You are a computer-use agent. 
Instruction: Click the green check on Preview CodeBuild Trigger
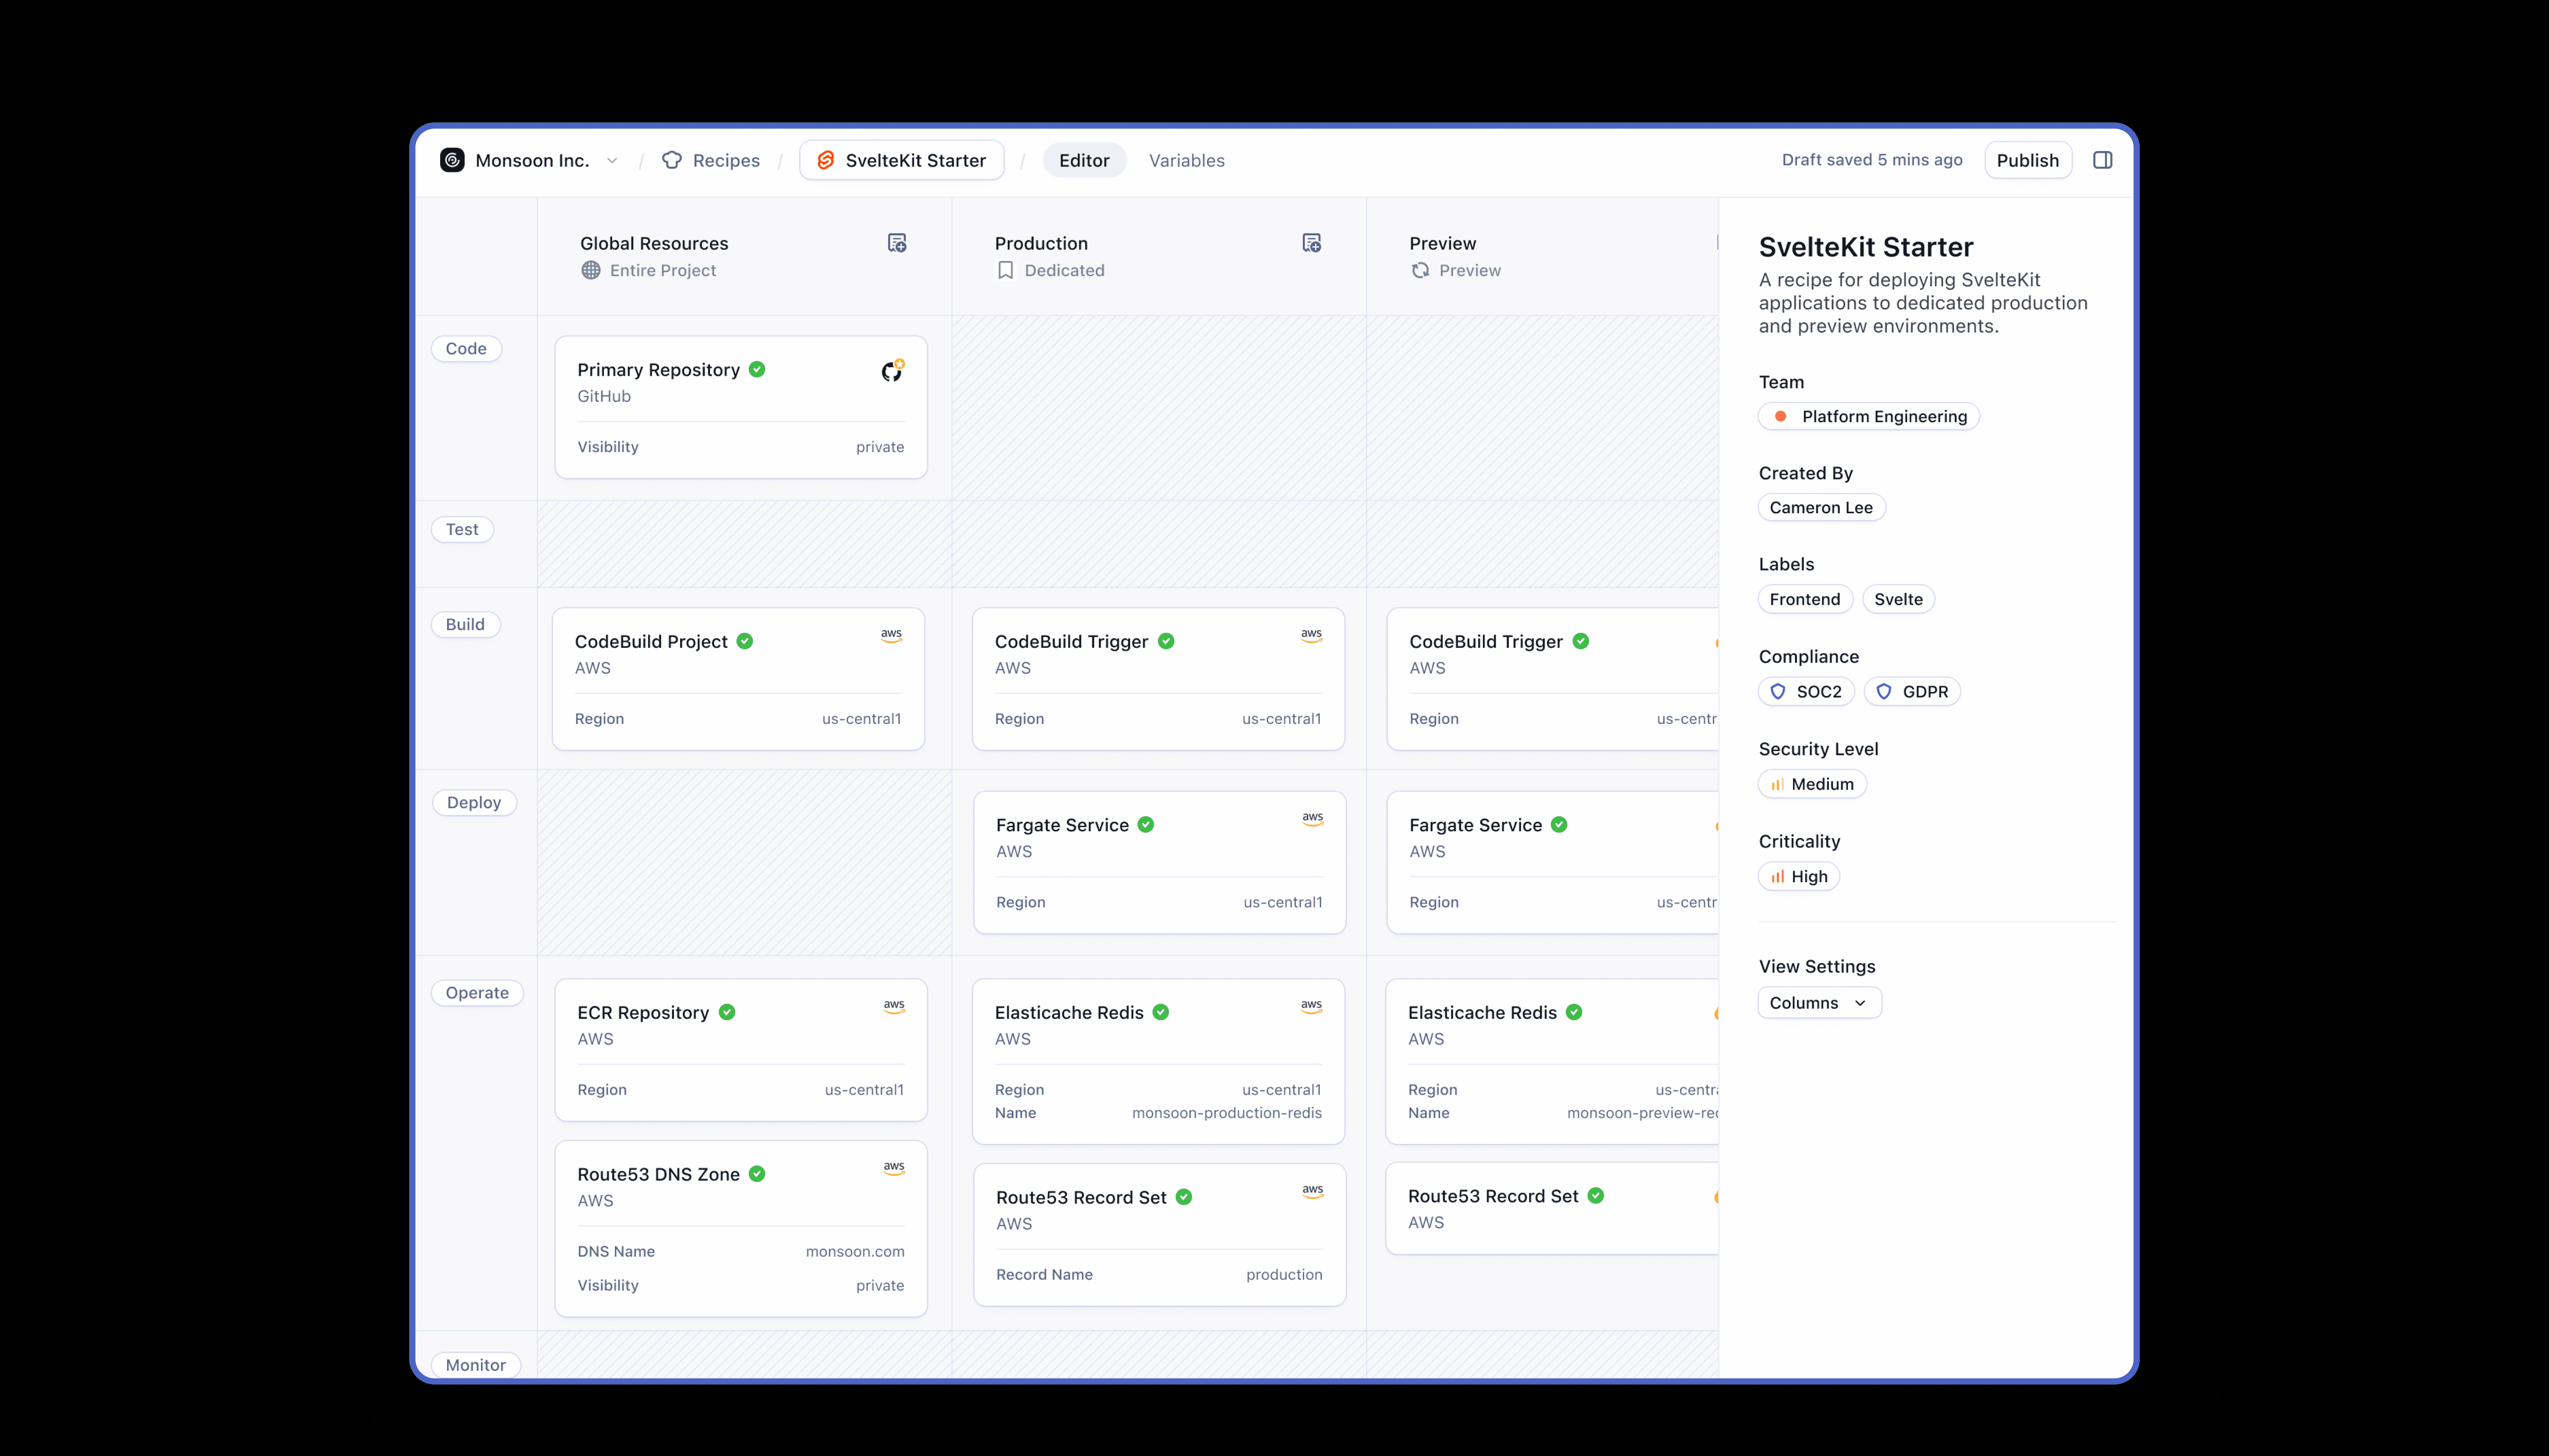(1581, 641)
